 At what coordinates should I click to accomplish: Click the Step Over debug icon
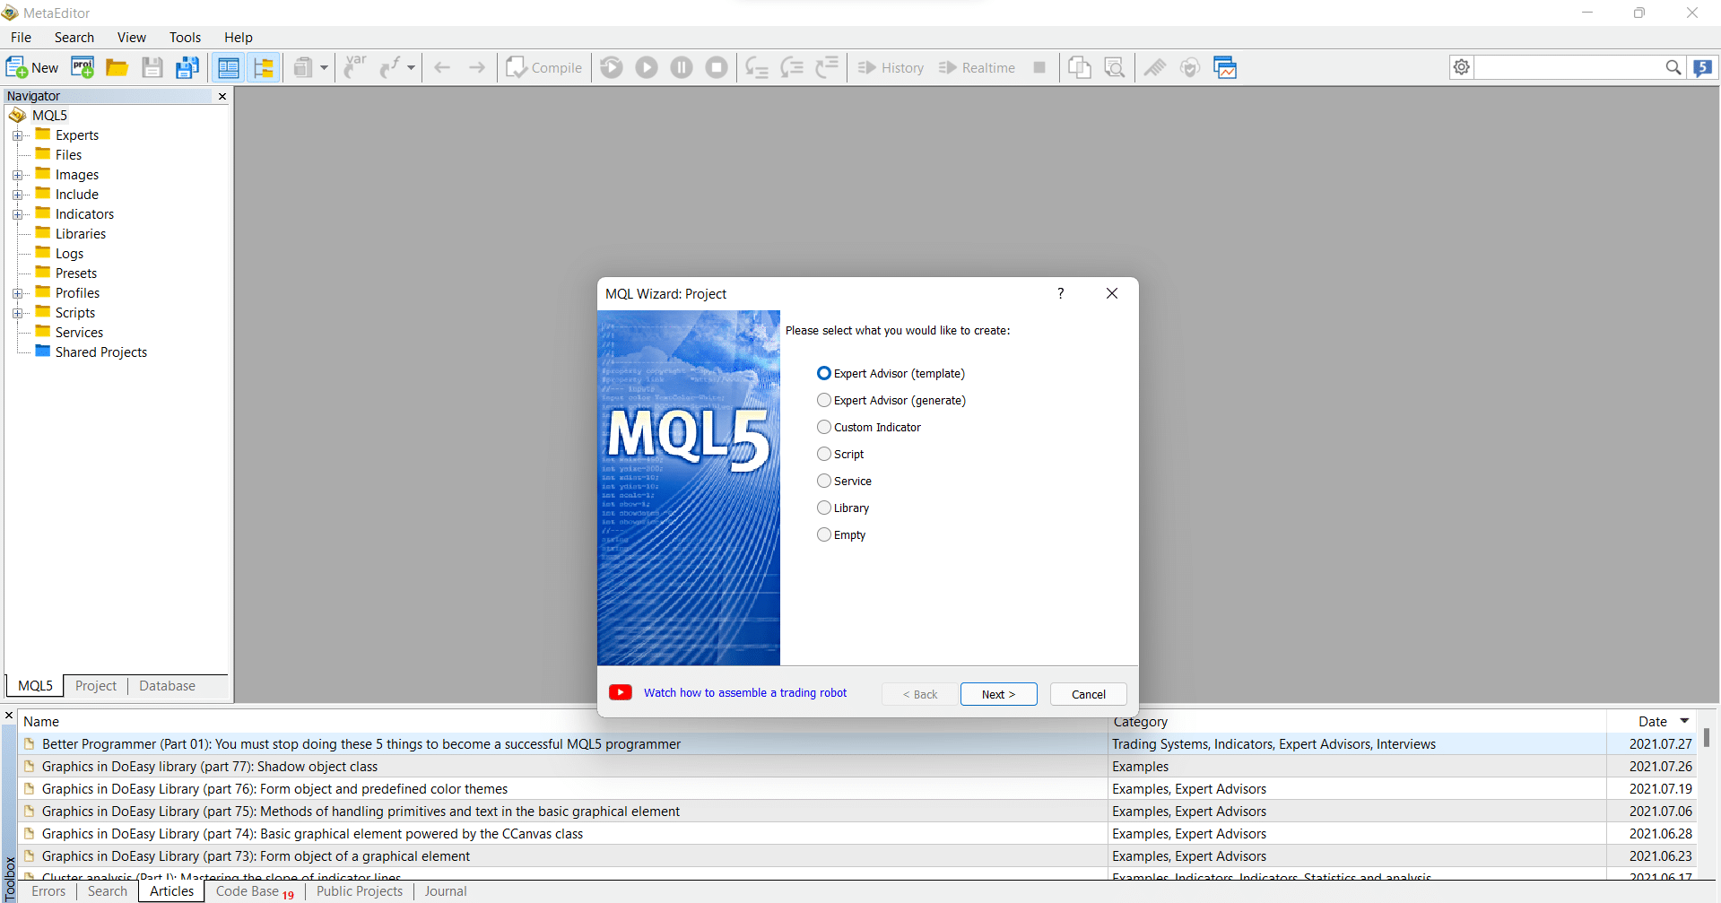click(792, 67)
